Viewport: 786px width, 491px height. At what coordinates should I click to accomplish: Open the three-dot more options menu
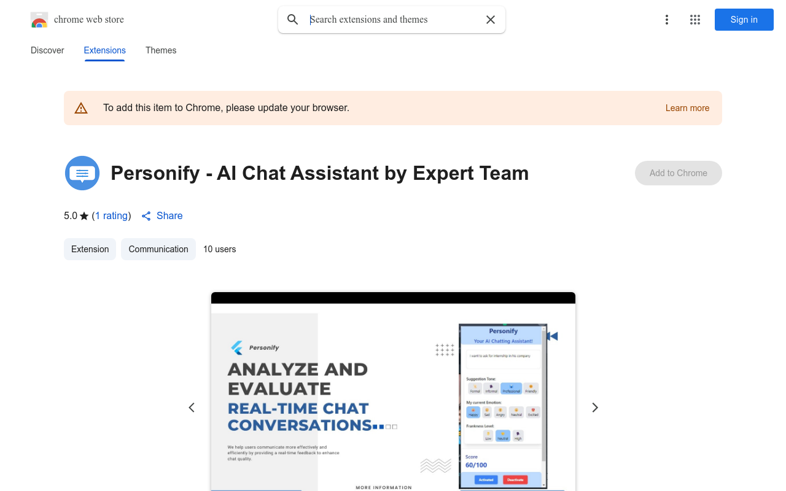tap(667, 20)
